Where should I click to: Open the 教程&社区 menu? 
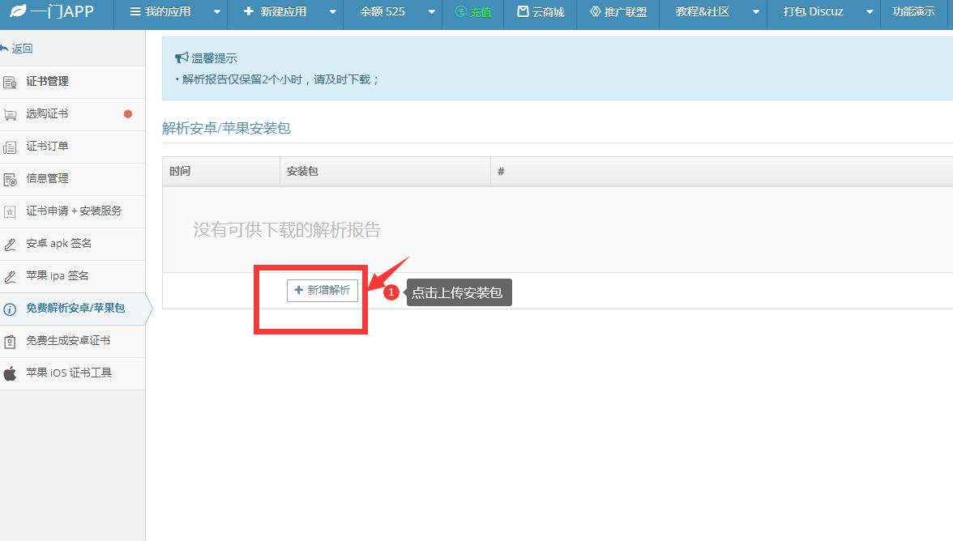(702, 11)
